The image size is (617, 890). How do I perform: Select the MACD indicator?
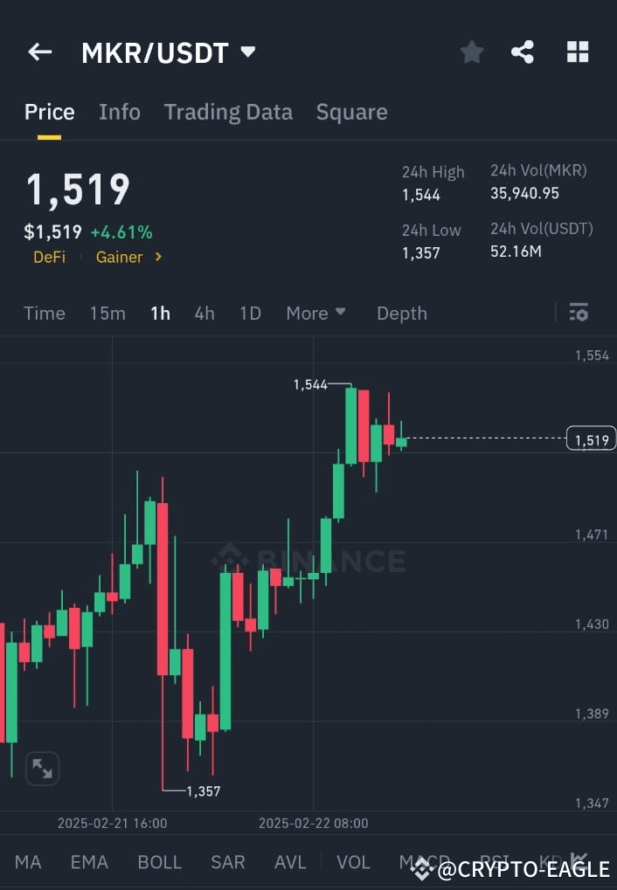426,861
